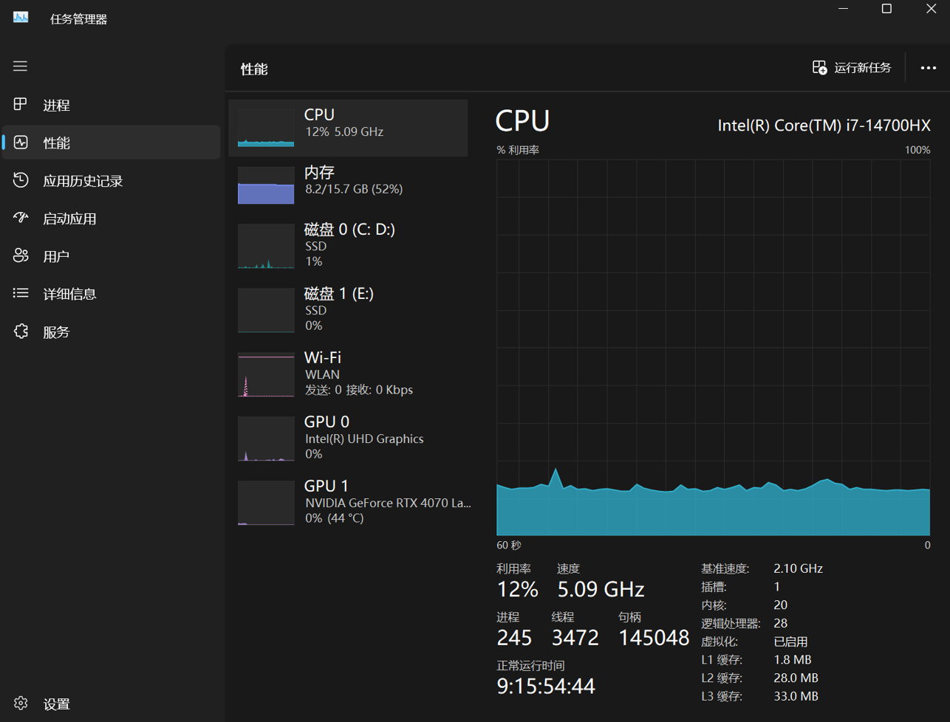Click Intel(R) UHD Graphics text
Screen dimensions: 950x722
[364, 439]
